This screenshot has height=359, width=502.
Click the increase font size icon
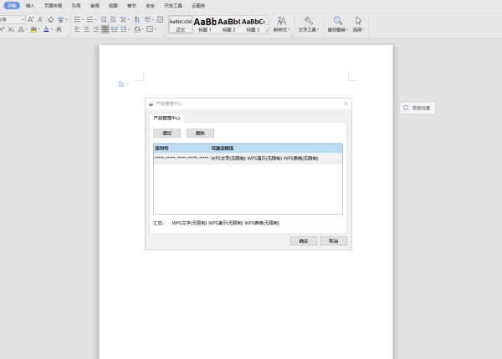(x=31, y=19)
